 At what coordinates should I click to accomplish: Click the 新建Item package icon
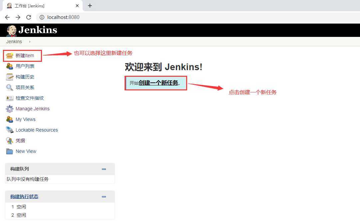click(9, 55)
